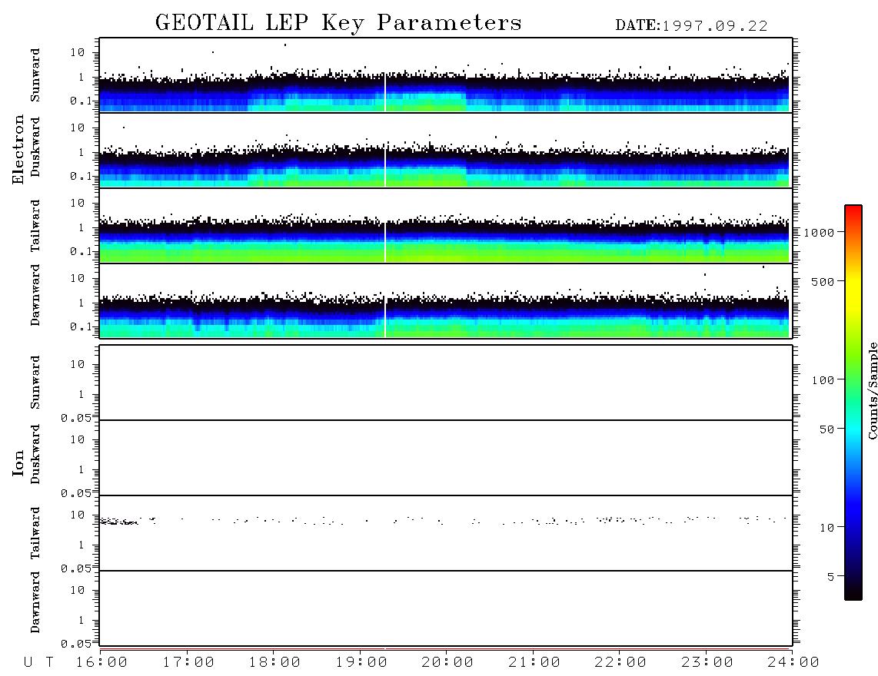The width and height of the screenshot is (878, 676).
Task: Click the "50" color scale value
Action: pos(826,429)
